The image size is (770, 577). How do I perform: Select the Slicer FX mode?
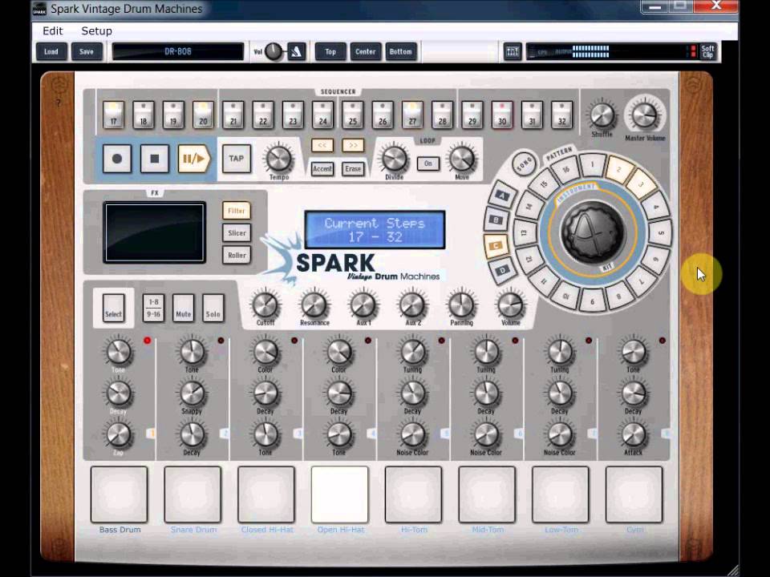pos(236,233)
